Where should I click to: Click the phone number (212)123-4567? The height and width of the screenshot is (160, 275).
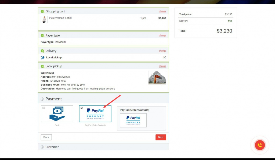(x=58, y=81)
